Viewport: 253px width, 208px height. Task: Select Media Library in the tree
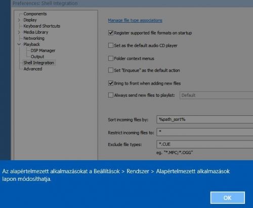point(36,32)
